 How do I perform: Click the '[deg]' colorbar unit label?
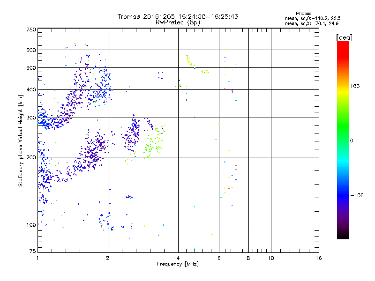(x=344, y=37)
